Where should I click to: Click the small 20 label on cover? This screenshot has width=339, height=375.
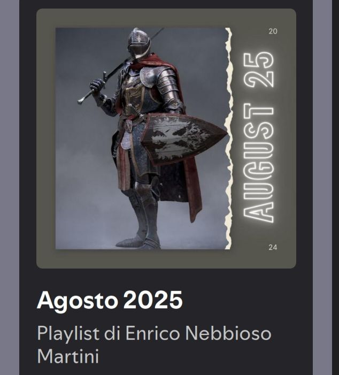(273, 32)
